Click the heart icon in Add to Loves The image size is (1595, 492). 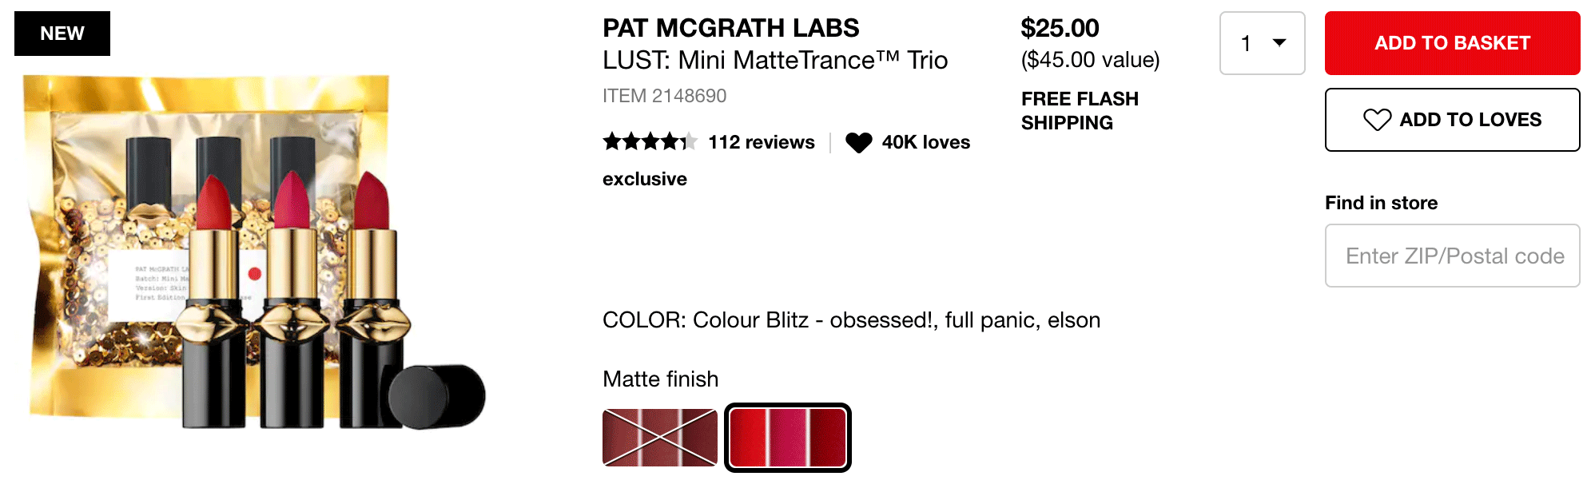point(1377,120)
